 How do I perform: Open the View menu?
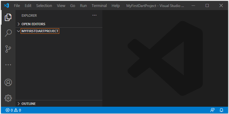tap(61, 6)
